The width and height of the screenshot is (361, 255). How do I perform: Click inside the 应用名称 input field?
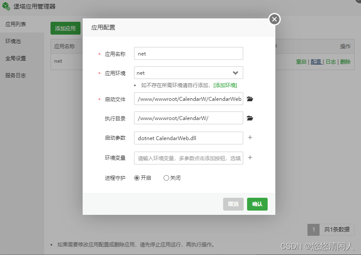188,53
